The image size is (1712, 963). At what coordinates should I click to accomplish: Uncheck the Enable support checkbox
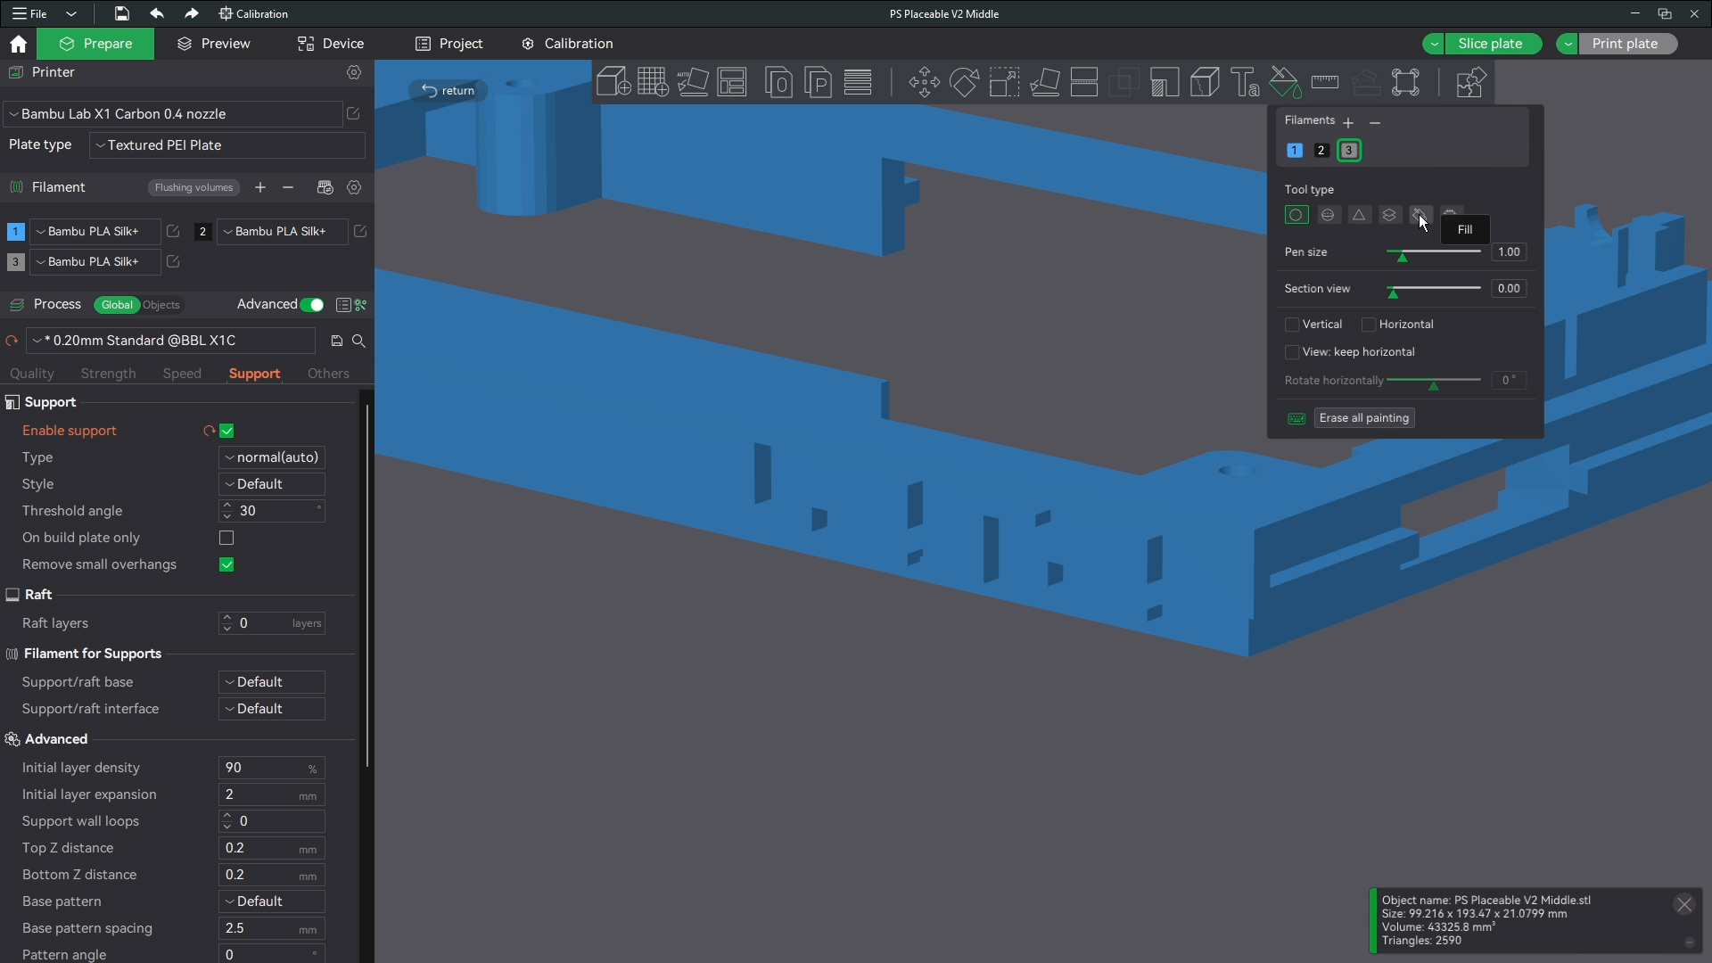click(226, 431)
